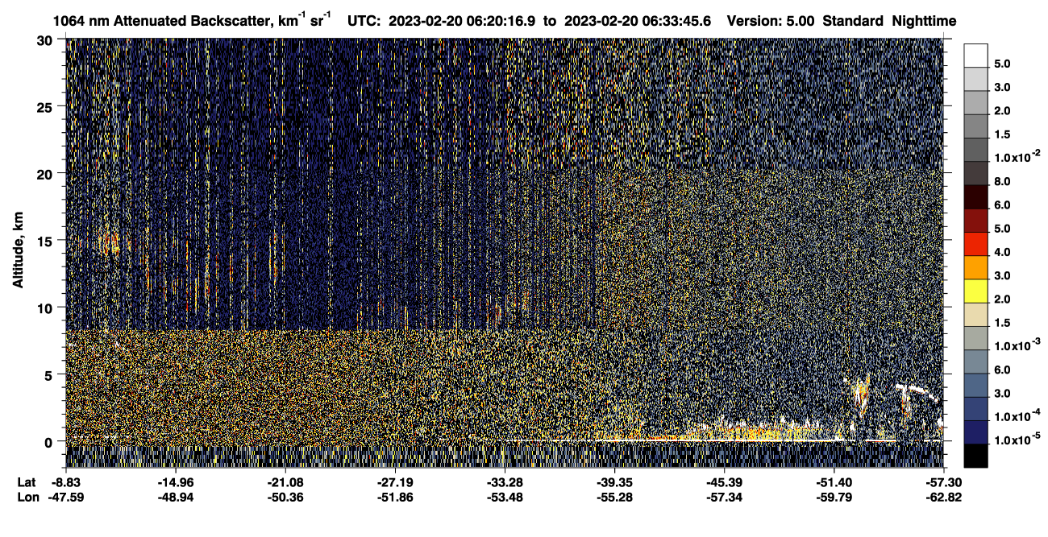Click latitude value '-51.40'
Viewport: 1048px width, 537px height.
pos(834,482)
